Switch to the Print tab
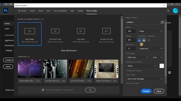The image size is (181, 101). (48, 11)
